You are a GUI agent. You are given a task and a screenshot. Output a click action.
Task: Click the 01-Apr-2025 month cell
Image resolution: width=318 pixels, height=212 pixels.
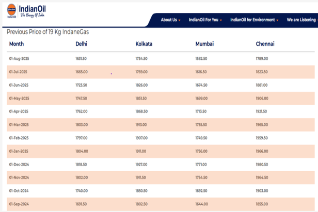point(19,111)
